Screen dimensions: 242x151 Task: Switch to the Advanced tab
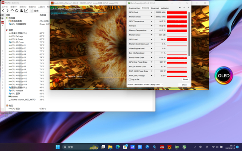155,8
